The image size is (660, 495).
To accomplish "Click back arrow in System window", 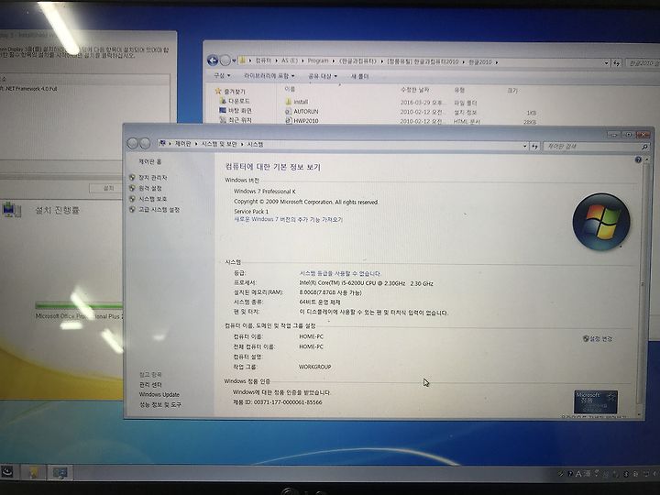I will click(133, 144).
